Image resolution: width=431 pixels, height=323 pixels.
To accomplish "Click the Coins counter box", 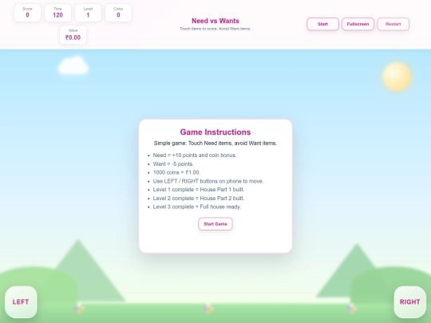I will point(118,13).
